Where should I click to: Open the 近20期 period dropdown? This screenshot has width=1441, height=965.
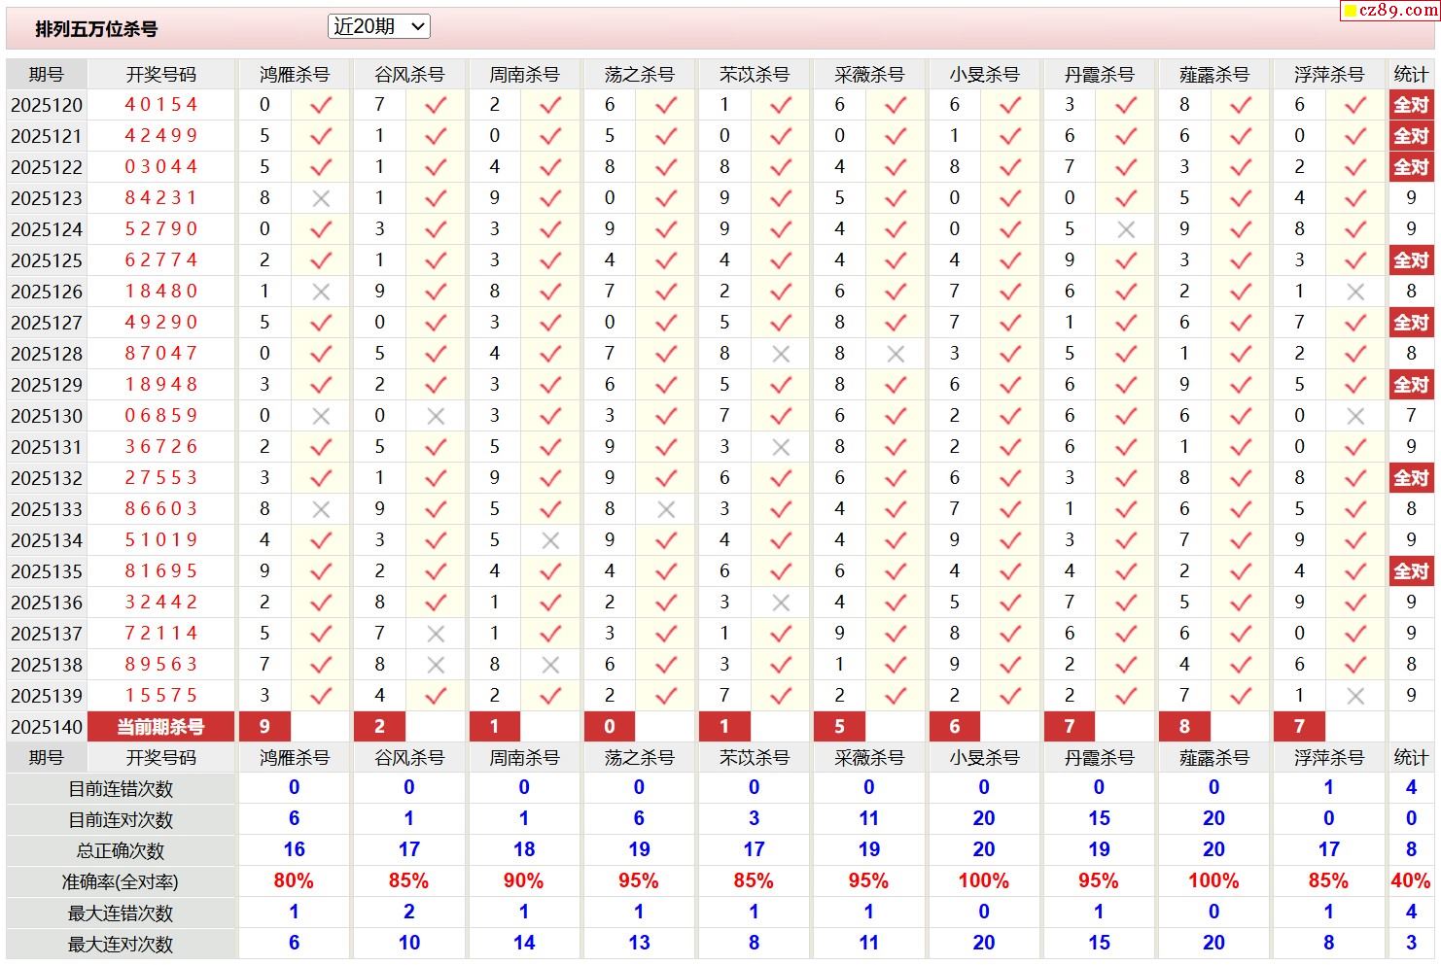coord(378,27)
